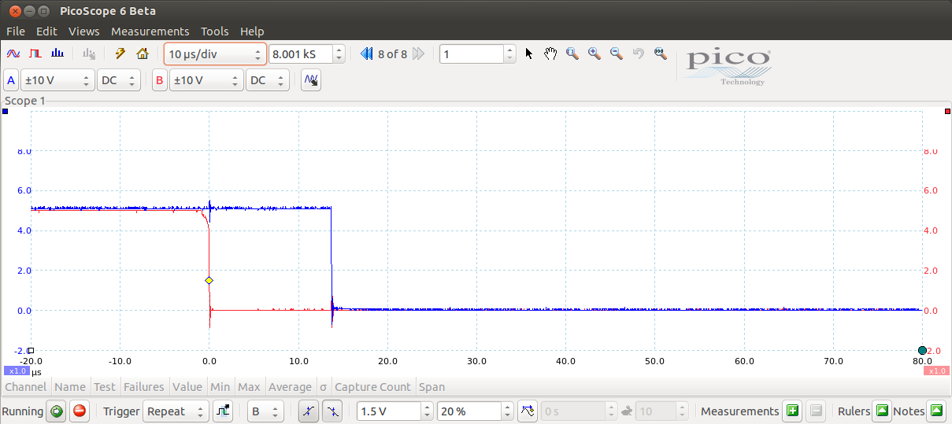This screenshot has height=424, width=952.
Task: Click the 1.5 V trigger threshold field
Action: click(x=390, y=411)
